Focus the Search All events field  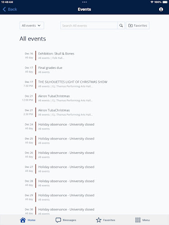click(x=89, y=26)
